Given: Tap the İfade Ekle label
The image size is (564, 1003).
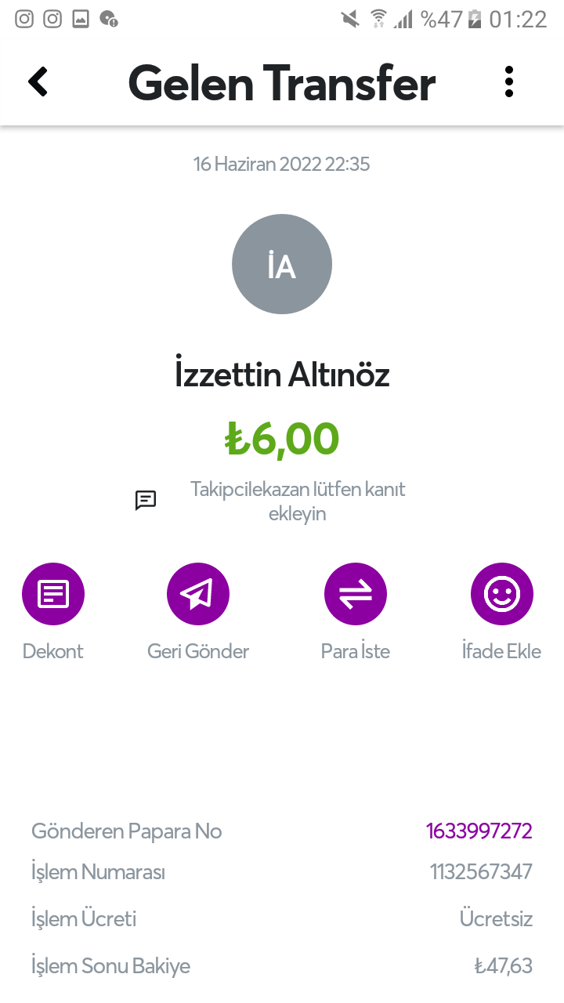Looking at the screenshot, I should 501,651.
